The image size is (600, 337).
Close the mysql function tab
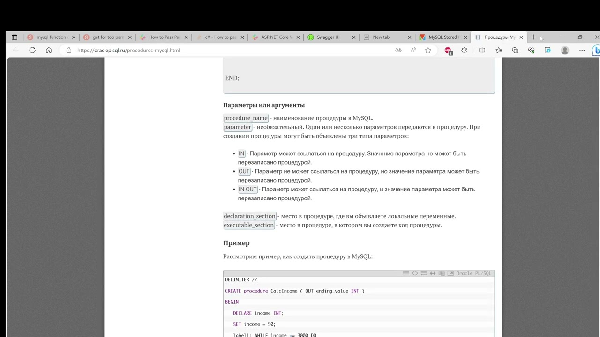(x=74, y=37)
